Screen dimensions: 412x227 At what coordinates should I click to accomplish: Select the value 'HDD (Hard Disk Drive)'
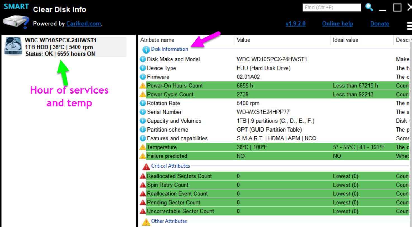(x=264, y=68)
